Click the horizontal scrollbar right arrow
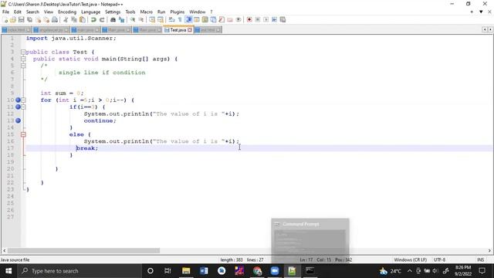The image size is (494, 278). pyautogui.click(x=489, y=250)
